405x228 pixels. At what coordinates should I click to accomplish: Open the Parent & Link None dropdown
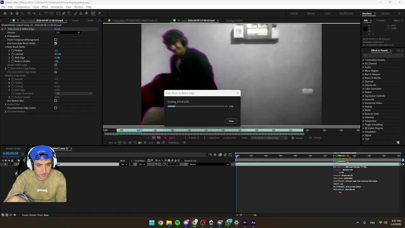(x=209, y=164)
